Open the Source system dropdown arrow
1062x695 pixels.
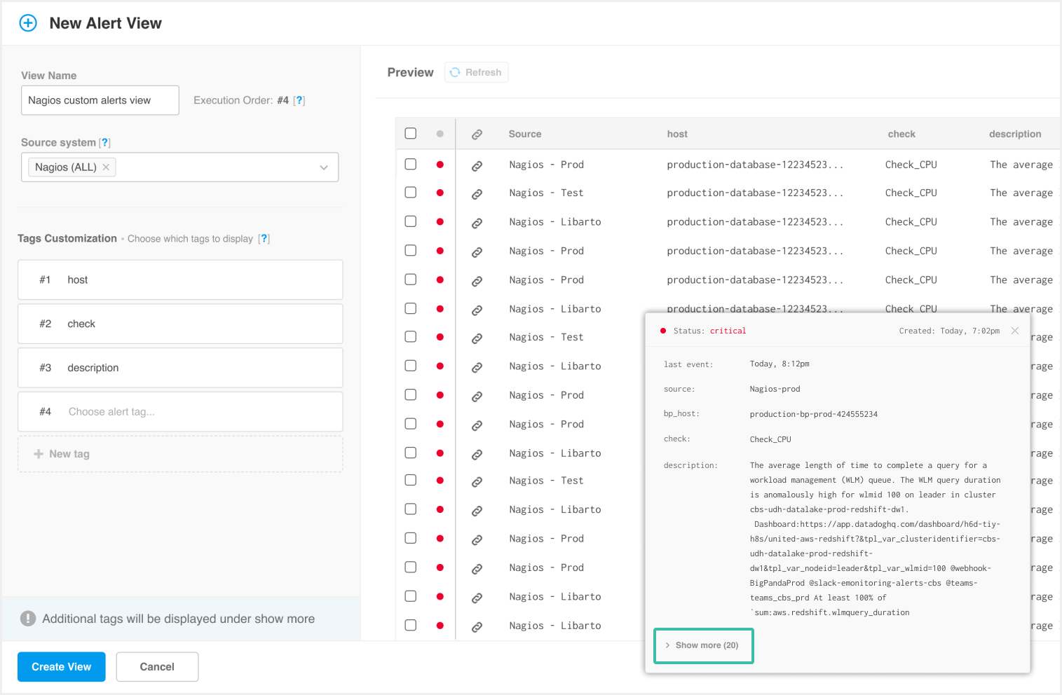point(324,167)
